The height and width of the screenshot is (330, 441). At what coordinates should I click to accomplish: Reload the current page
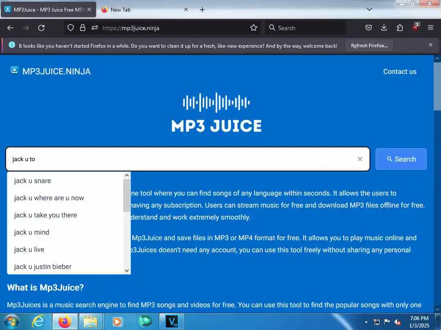coord(41,28)
